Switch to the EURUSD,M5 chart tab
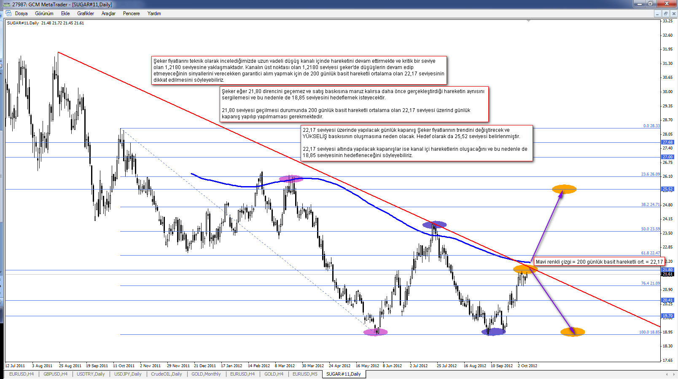The height and width of the screenshot is (379, 678). coord(305,374)
